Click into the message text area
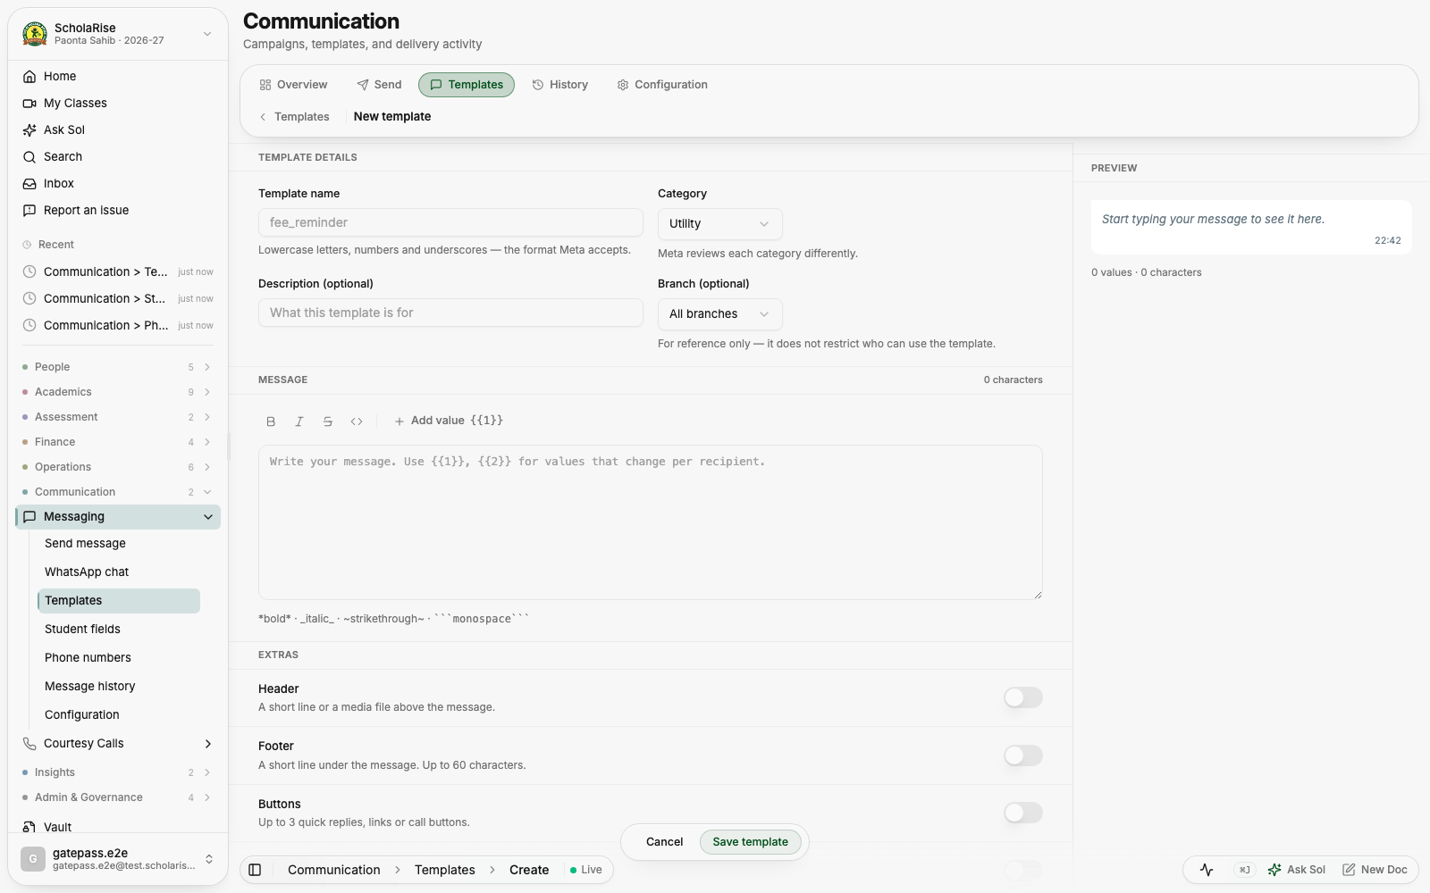Screen dimensions: 1430x893 651,522
